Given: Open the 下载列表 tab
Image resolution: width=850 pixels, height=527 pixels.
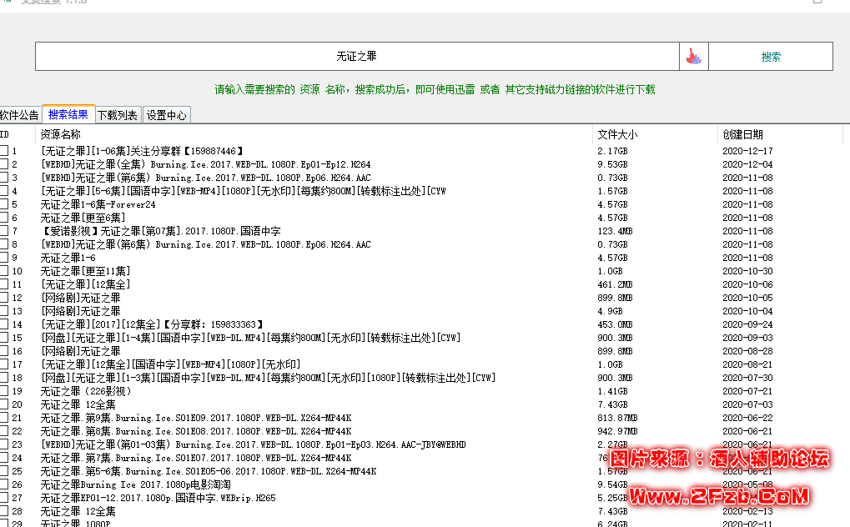Looking at the screenshot, I should click(x=118, y=115).
